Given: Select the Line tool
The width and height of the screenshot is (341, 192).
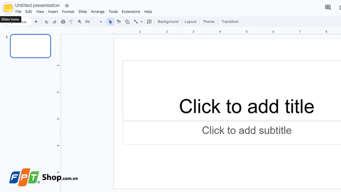Looking at the screenshot, I should (136, 22).
